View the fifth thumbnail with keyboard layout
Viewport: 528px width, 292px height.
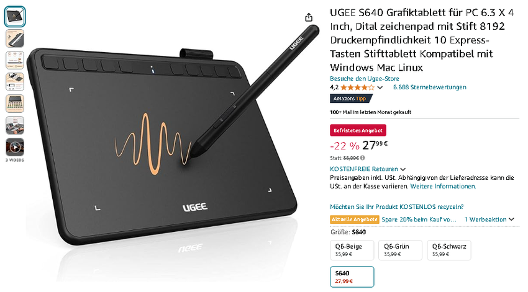(x=15, y=104)
